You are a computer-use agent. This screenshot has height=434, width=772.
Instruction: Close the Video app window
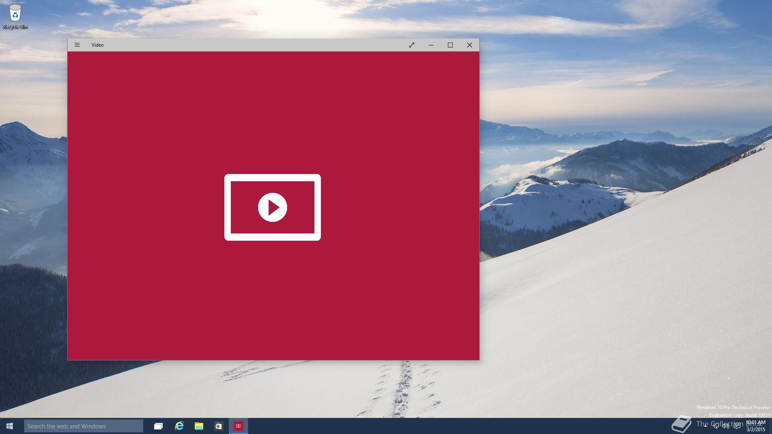[x=470, y=45]
